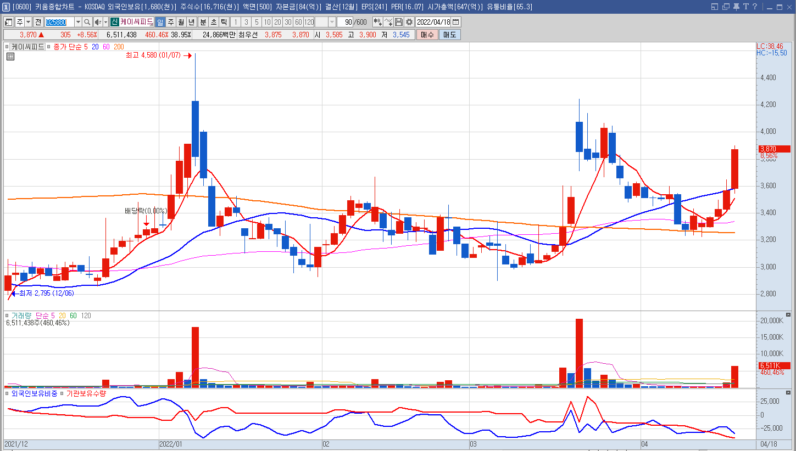This screenshot has height=451, width=796.
Task: Click the volume tag 6,511K
Action: coord(774,365)
